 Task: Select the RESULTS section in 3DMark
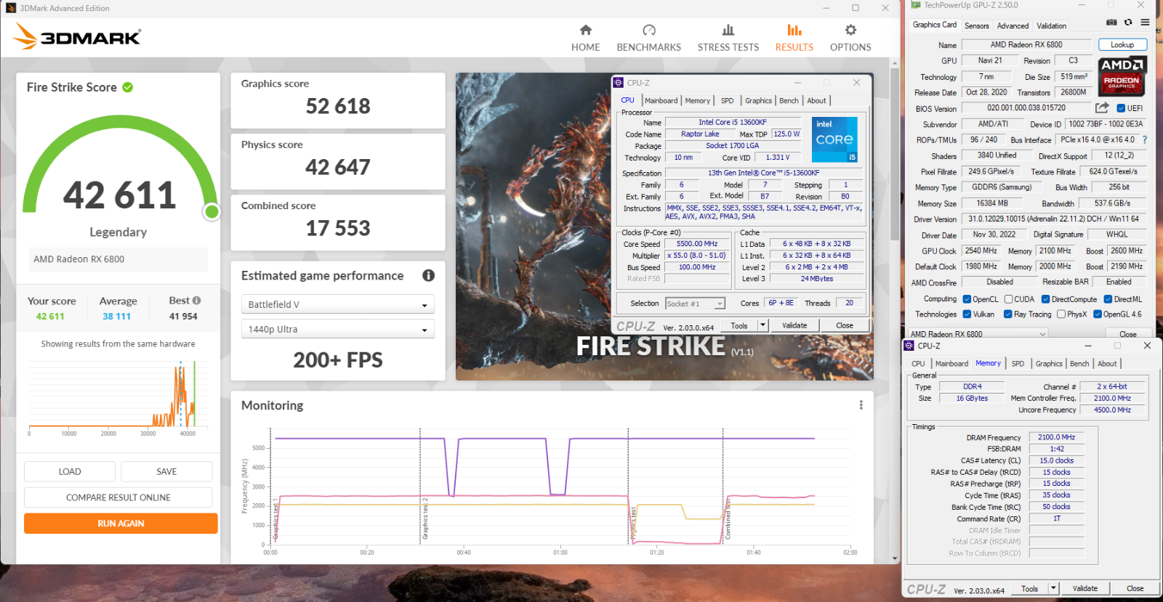click(x=794, y=38)
